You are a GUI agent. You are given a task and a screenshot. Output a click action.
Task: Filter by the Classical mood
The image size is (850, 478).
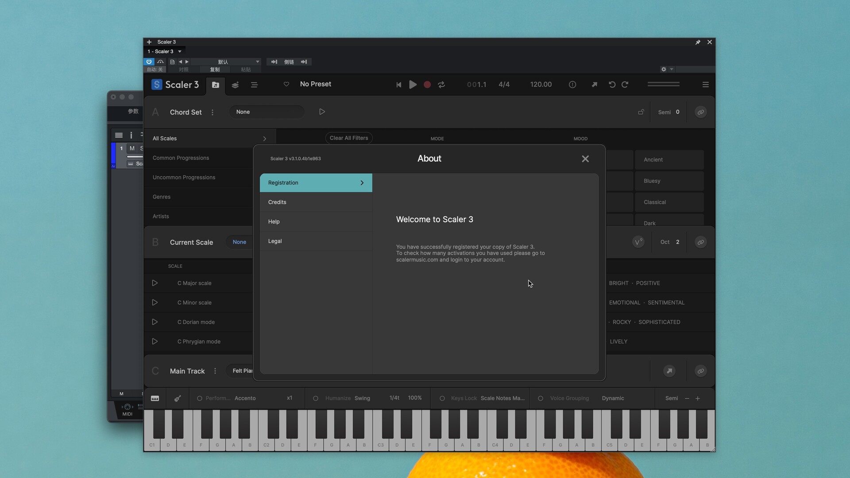point(669,202)
